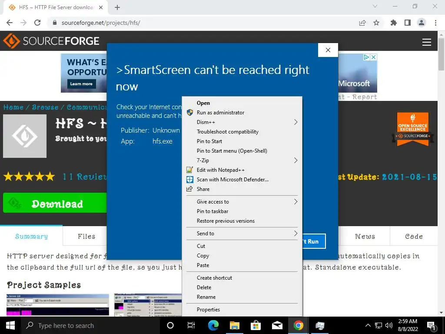Open new browser tab with plus
The height and width of the screenshot is (334, 445).
click(117, 7)
